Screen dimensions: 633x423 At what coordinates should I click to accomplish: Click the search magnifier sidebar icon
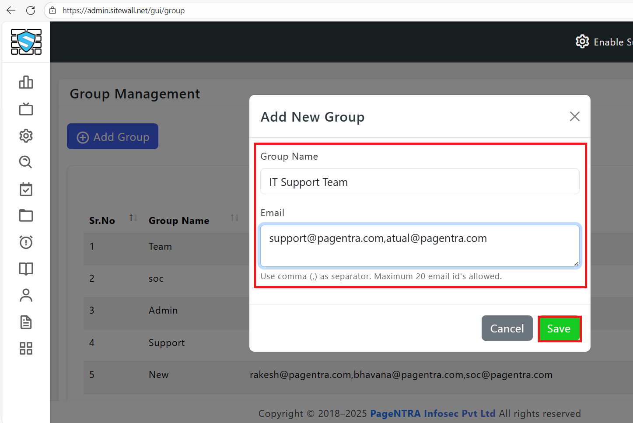25,162
